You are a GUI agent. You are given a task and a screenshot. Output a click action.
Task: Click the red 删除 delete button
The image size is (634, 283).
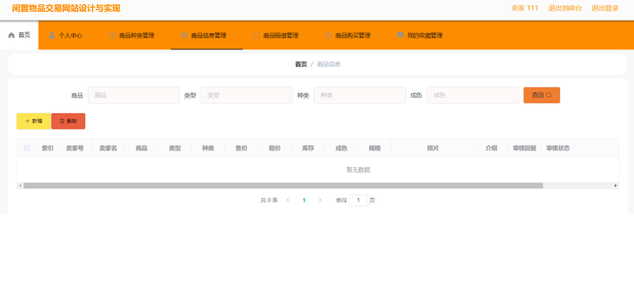[x=69, y=121]
